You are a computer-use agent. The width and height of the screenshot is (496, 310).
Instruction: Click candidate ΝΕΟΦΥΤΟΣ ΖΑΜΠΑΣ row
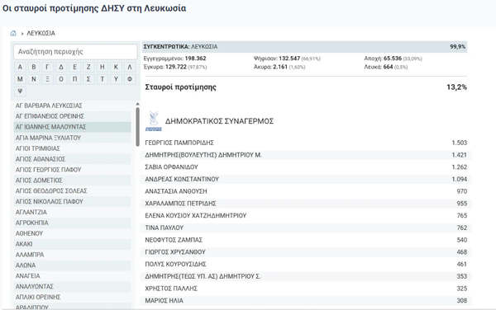306,240
